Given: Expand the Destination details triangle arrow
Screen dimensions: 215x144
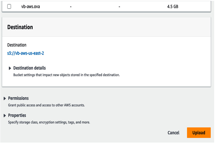Looking at the screenshot, I should (x=10, y=68).
